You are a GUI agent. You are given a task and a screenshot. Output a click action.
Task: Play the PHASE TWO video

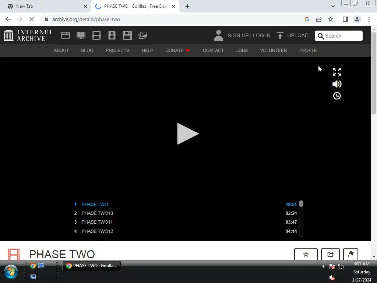pos(187,134)
